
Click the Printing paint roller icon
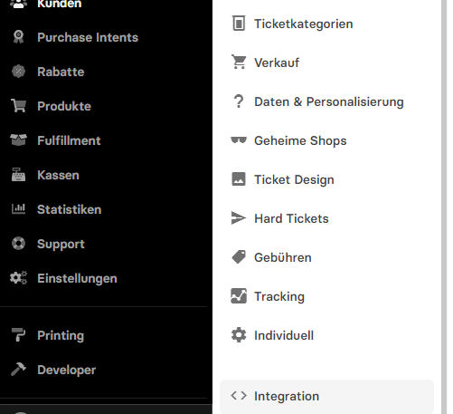[18, 335]
